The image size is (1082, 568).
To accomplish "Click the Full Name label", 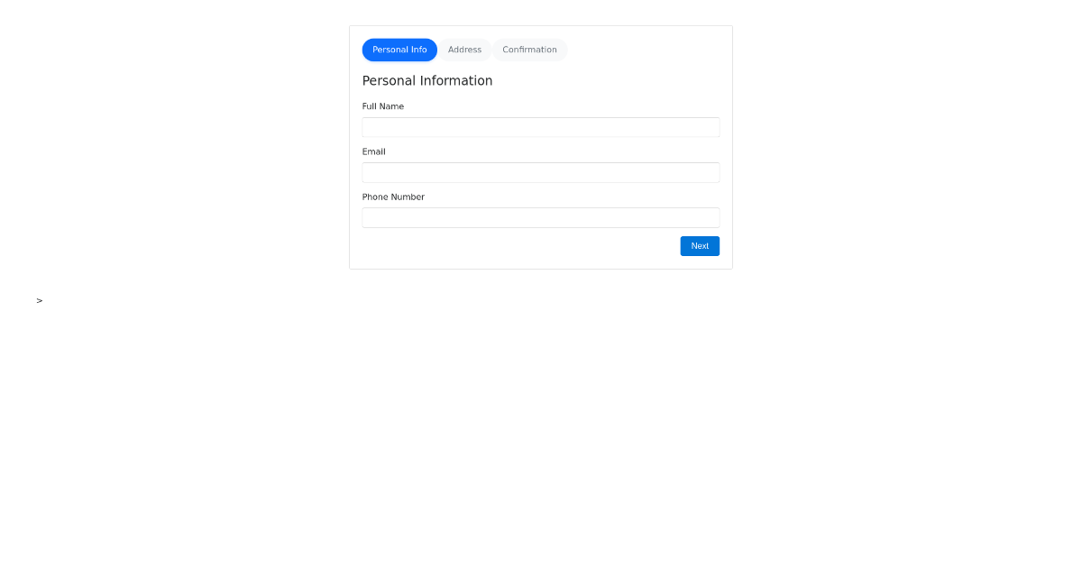I will (383, 106).
